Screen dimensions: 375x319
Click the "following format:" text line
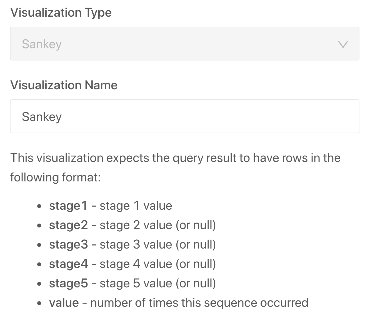point(55,177)
